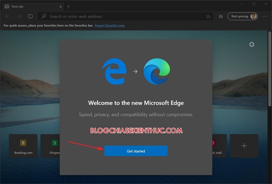The width and height of the screenshot is (272, 184).
Task: Open a new tab with the plus button
Action: click(68, 7)
